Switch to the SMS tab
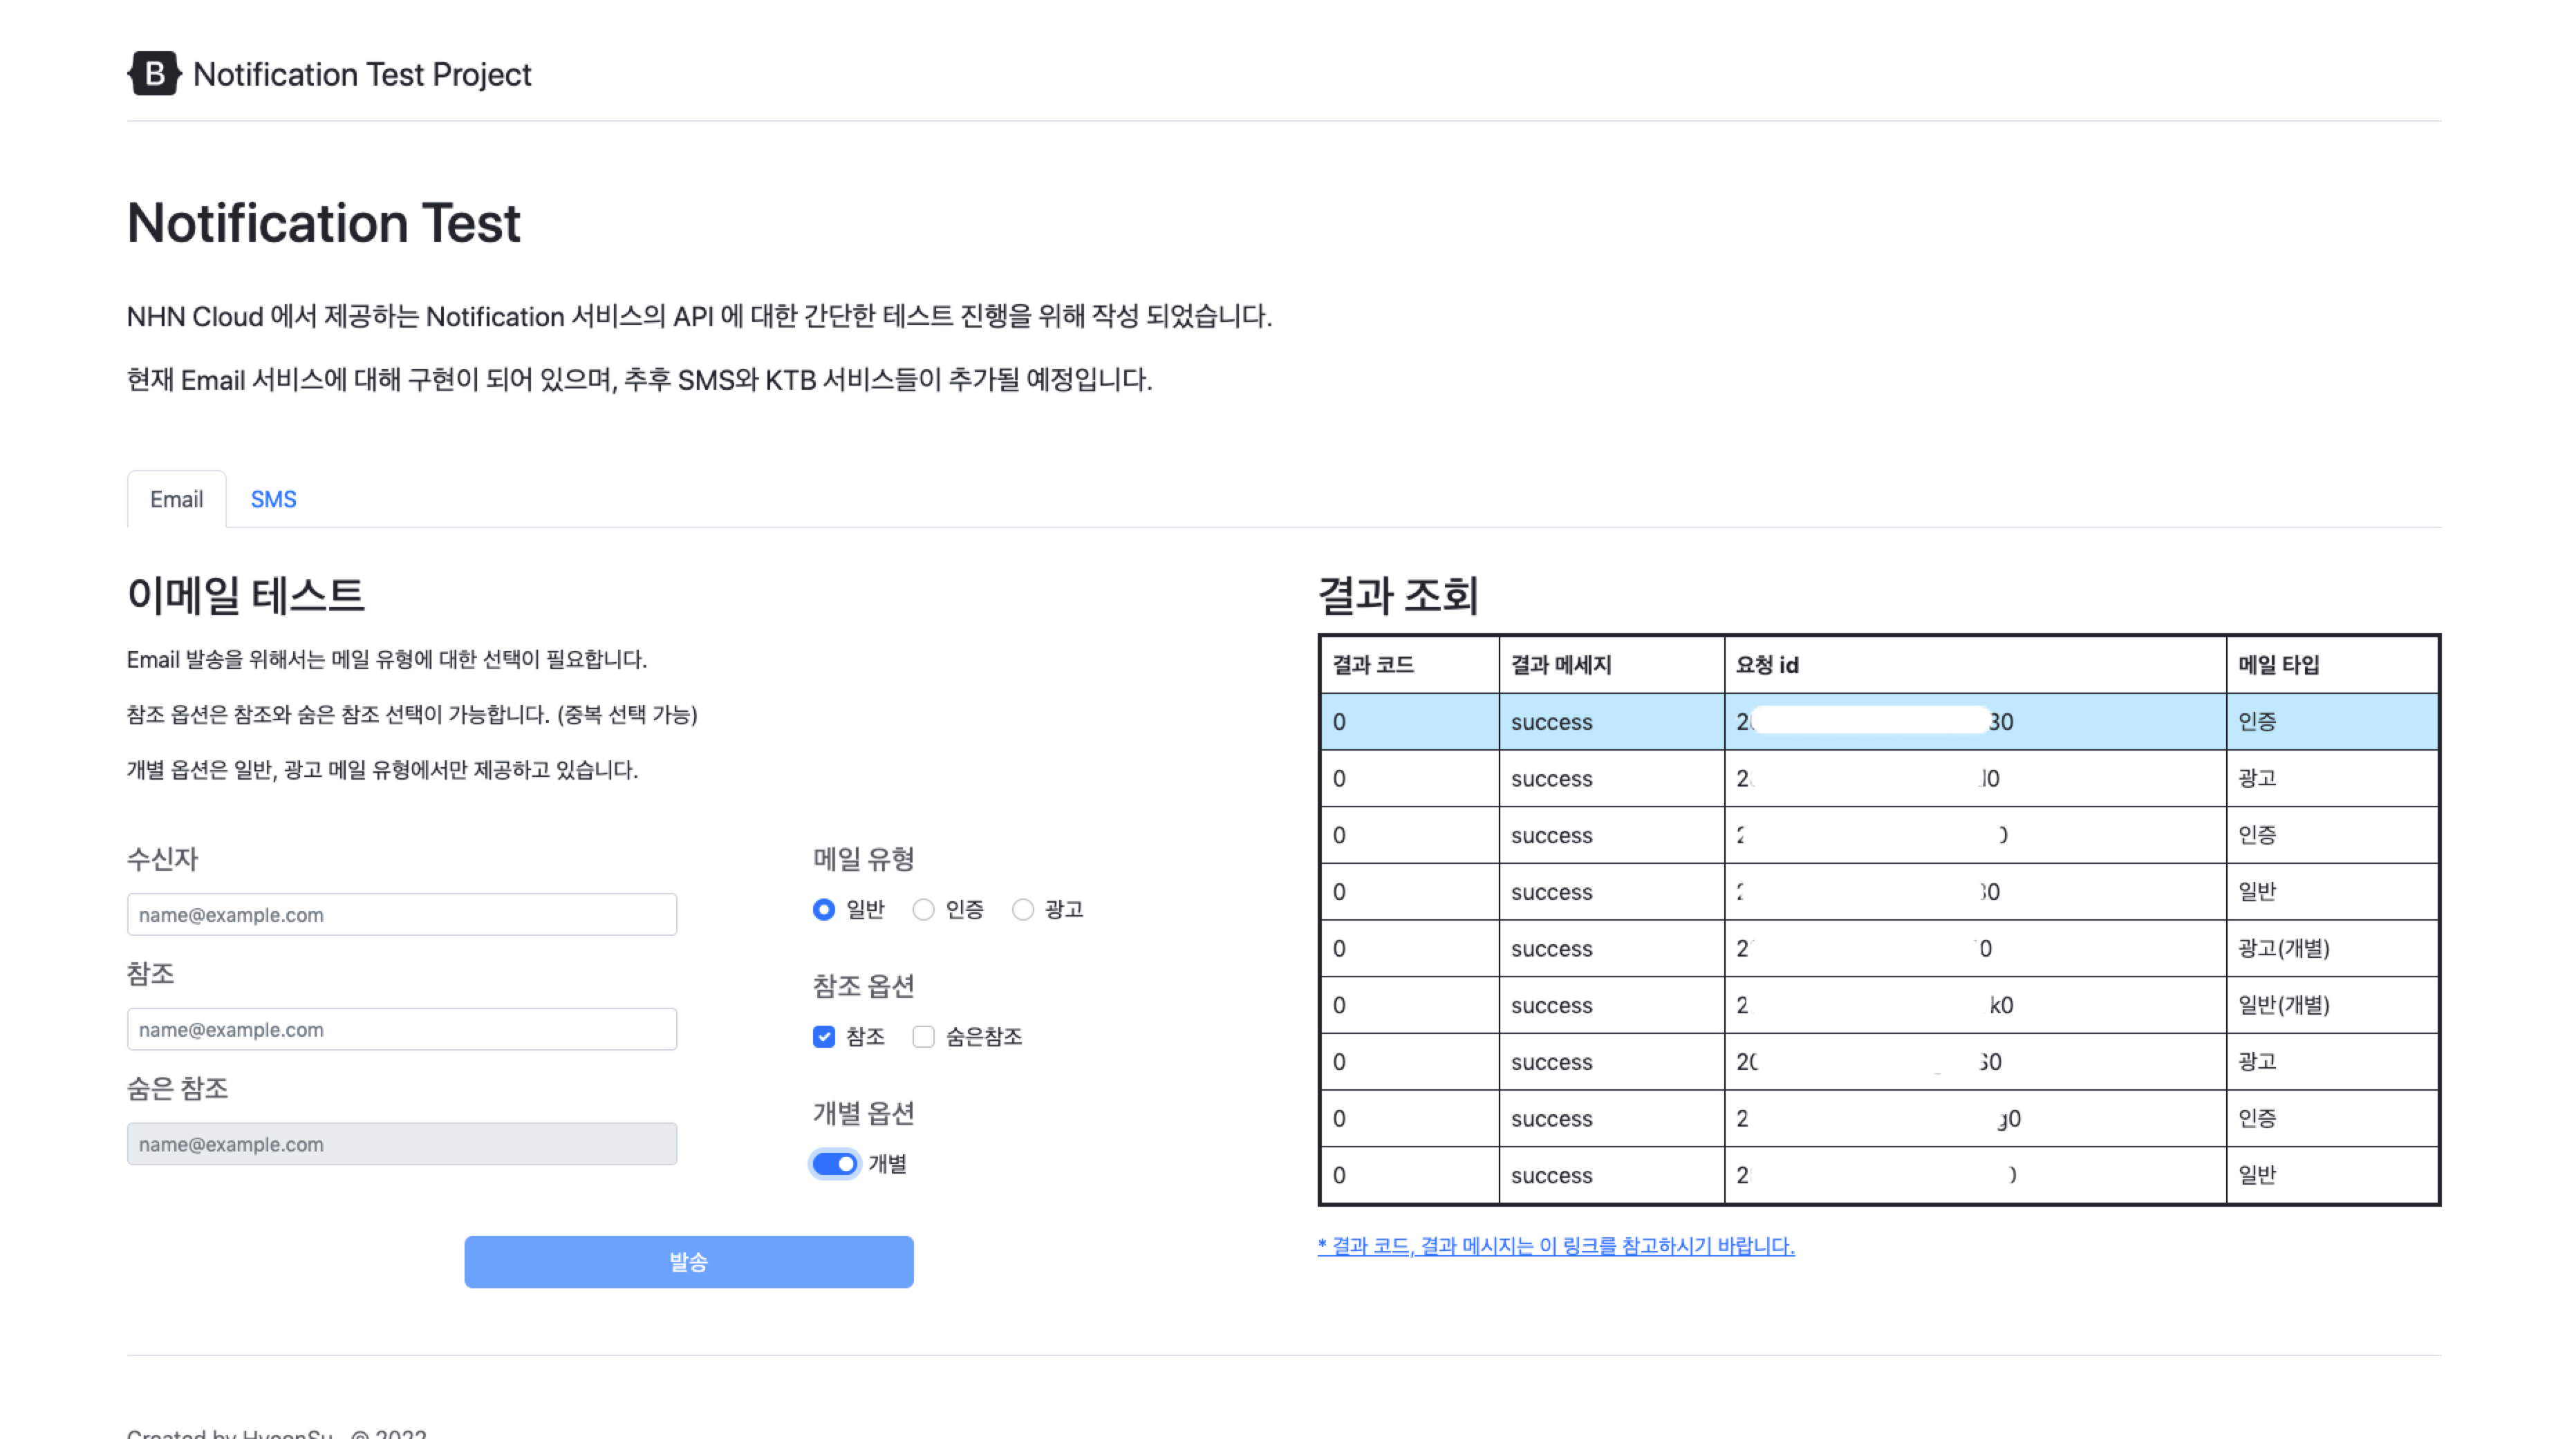This screenshot has height=1439, width=2576. (x=273, y=498)
